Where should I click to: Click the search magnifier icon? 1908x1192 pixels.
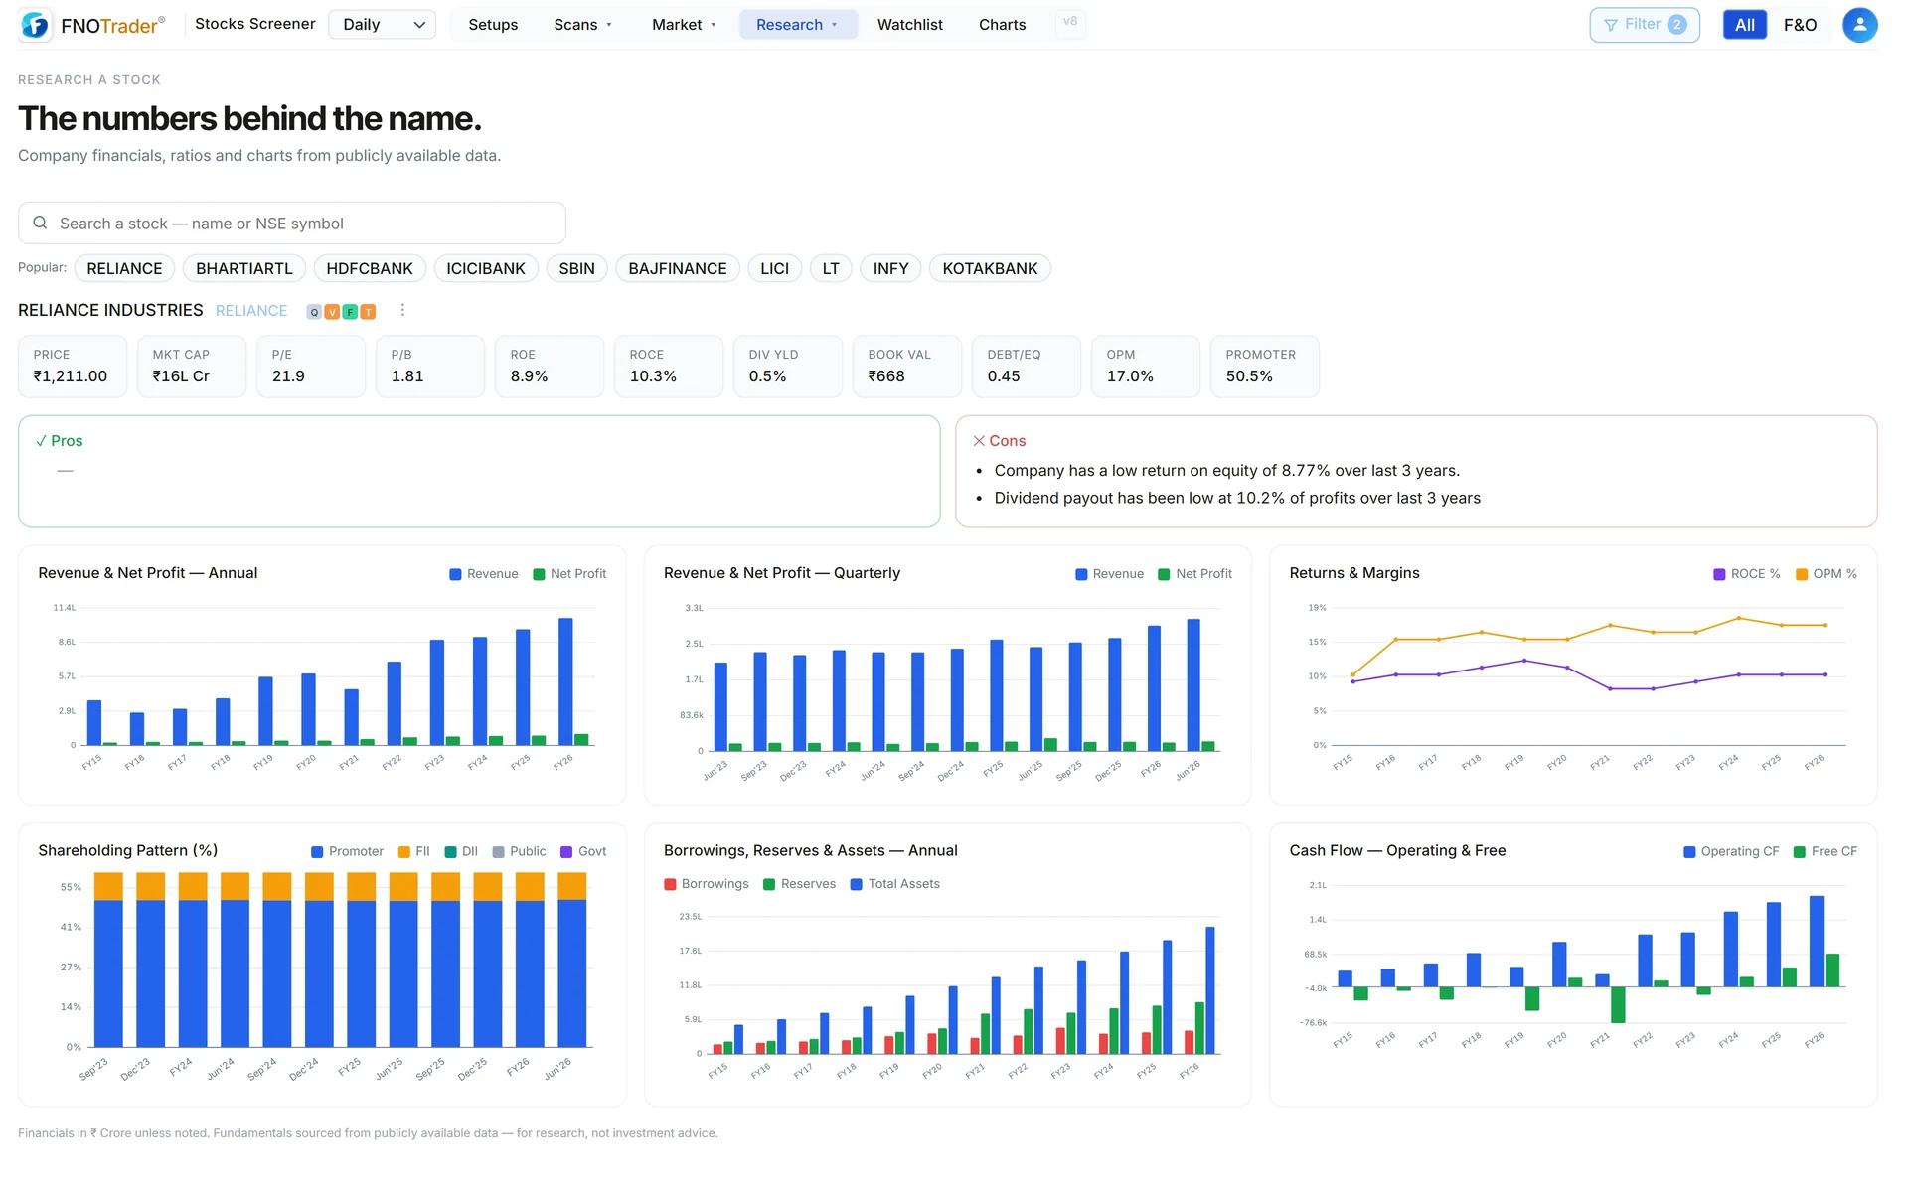(x=40, y=223)
